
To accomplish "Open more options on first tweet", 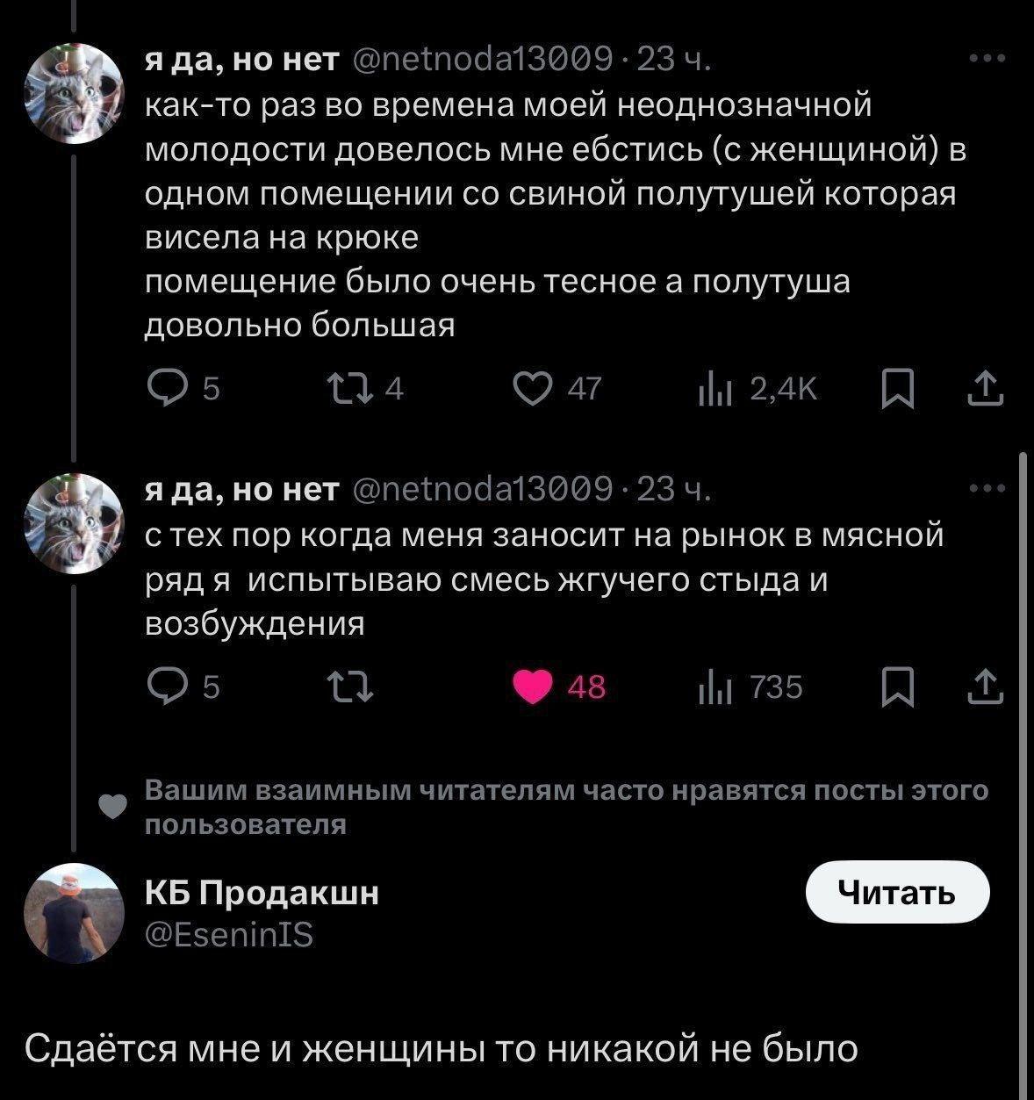I will coord(987,60).
